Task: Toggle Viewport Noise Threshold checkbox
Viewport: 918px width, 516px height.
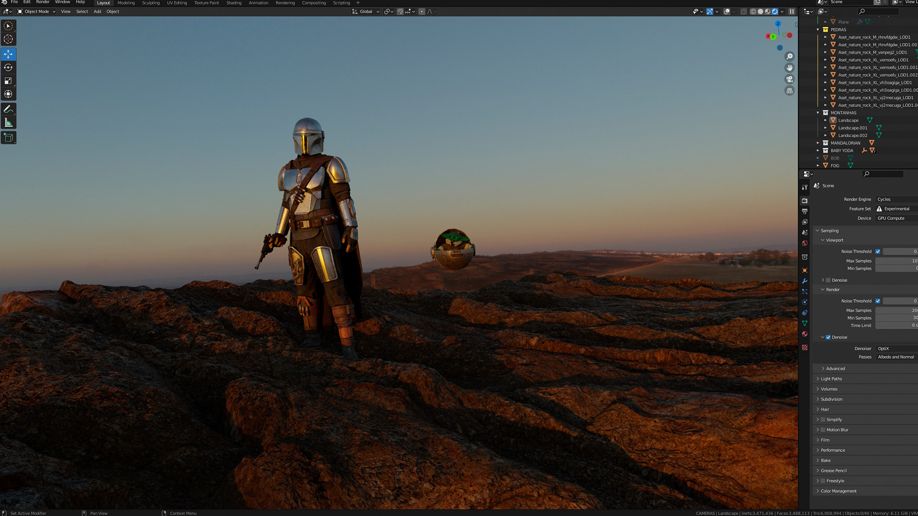Action: 878,251
